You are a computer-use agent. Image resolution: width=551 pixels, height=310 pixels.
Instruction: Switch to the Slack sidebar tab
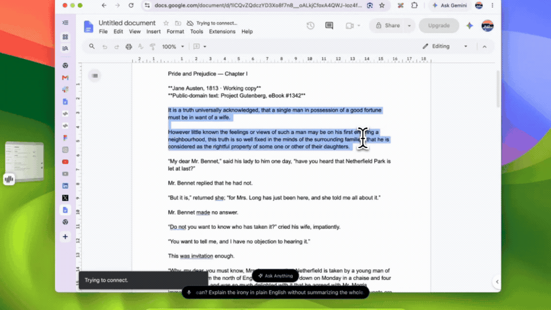(65, 90)
